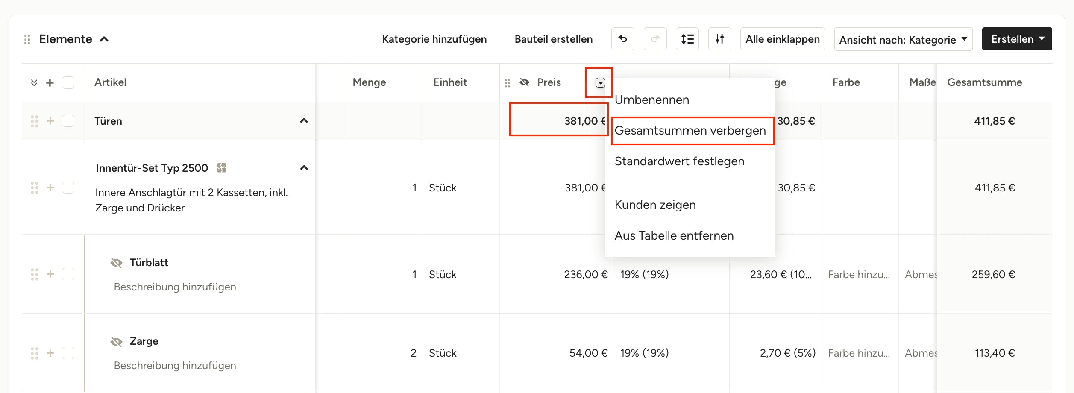Click the redo arrow button

(x=655, y=39)
